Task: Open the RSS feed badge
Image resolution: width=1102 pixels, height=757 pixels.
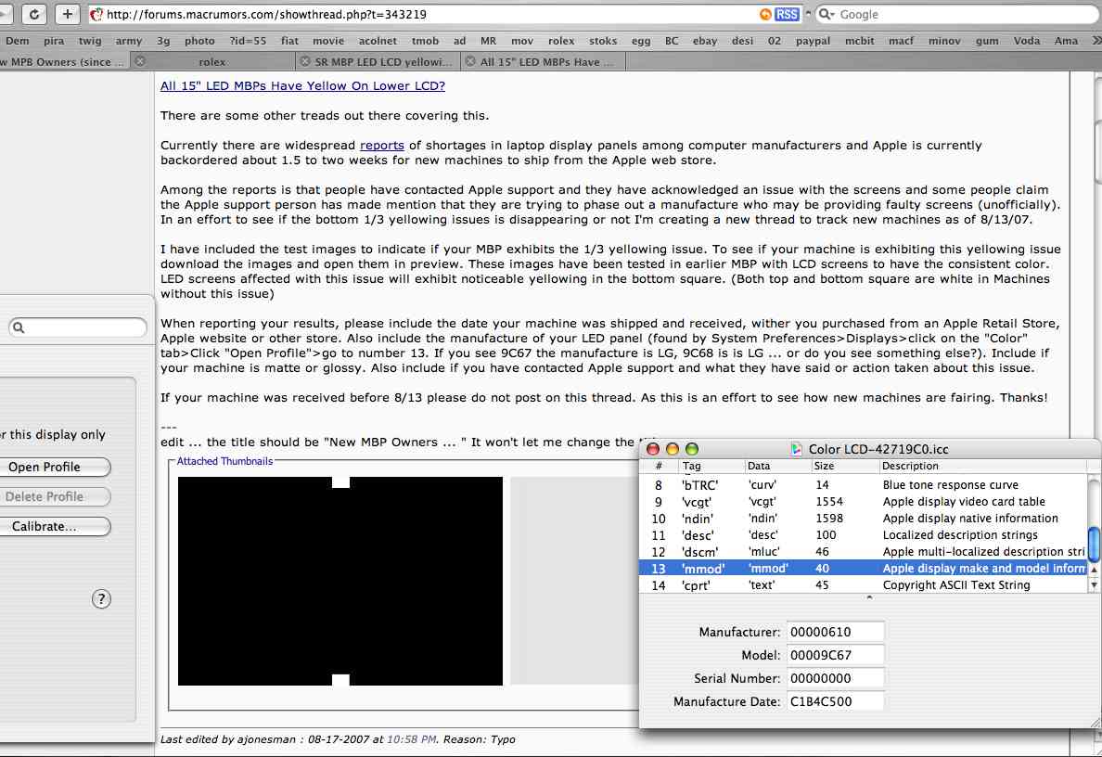Action: [x=787, y=14]
